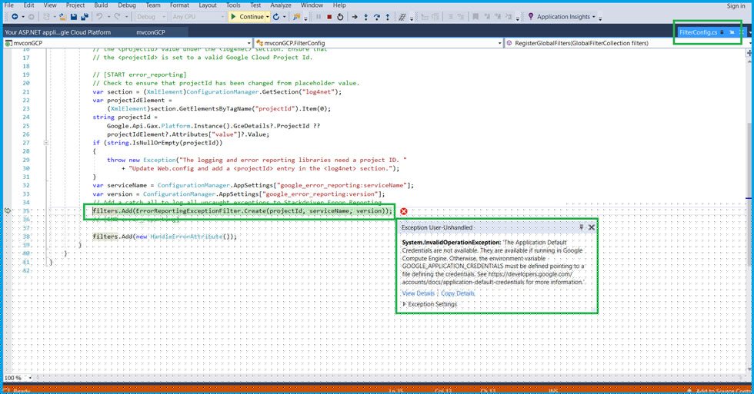Open the Debug menu

click(127, 5)
